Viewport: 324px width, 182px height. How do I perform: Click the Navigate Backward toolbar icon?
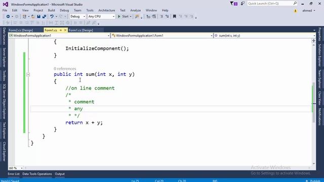click(8, 17)
